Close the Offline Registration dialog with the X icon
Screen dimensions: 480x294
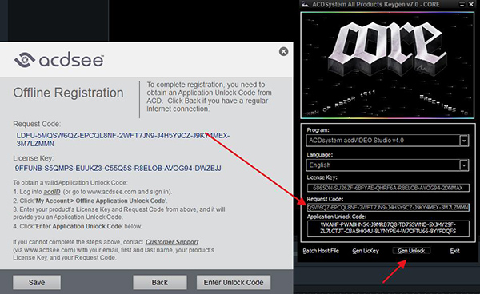283,51
